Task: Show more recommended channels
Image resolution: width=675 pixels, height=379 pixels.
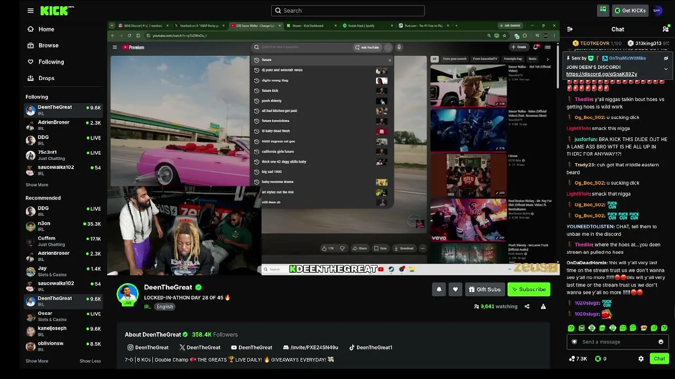Action: click(37, 361)
